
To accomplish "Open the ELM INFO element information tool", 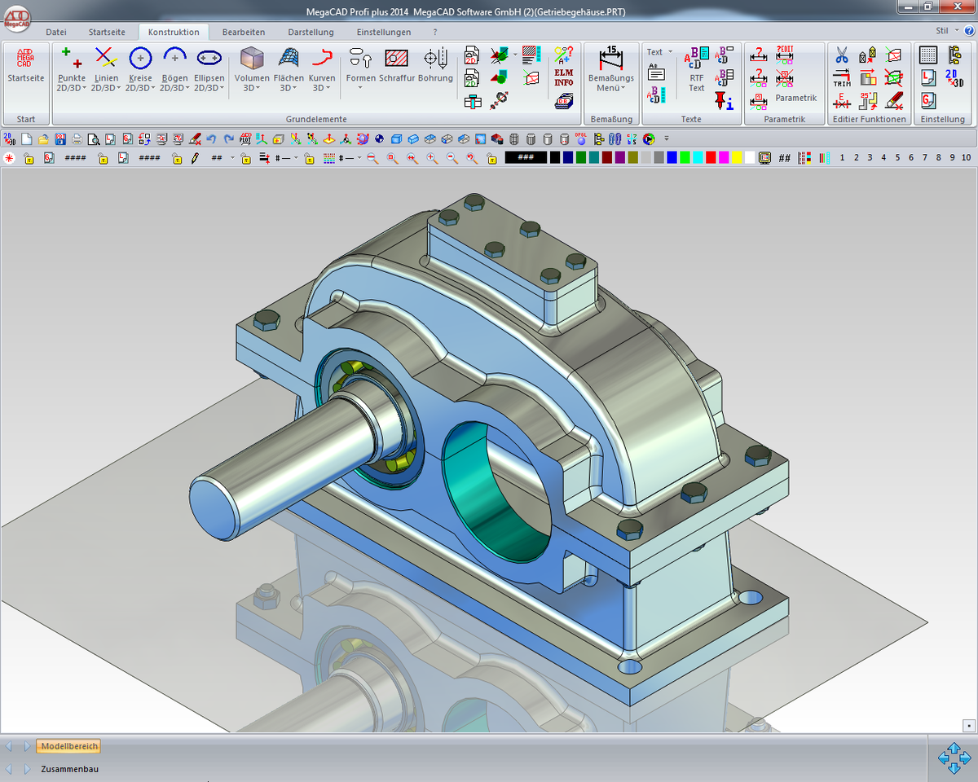I will pyautogui.click(x=564, y=78).
